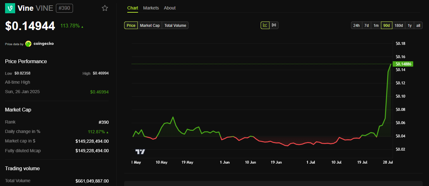Click the Trading volume heading

coord(22,168)
